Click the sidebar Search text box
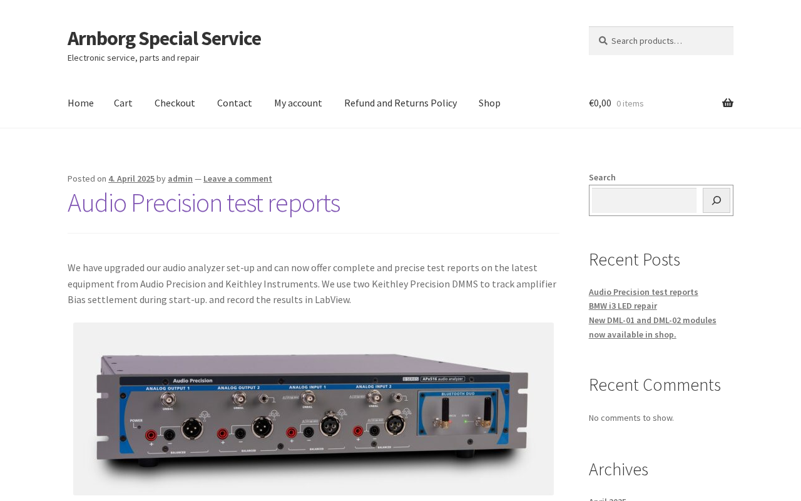This screenshot has width=801, height=501. (644, 200)
